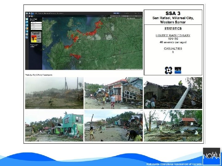Click the DOST logo in NOAH header
Image resolution: width=222 pixels, height=166 pixels.
(x=27, y=13)
